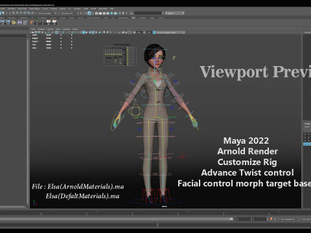Click the yellow skeleton shelf icon
The image size is (311, 233).
click(14, 23)
